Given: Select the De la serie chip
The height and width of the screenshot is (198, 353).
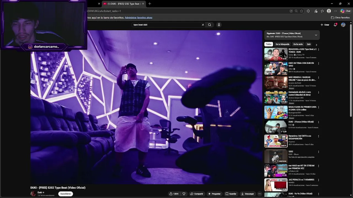Looking at the screenshot, I should (x=298, y=44).
